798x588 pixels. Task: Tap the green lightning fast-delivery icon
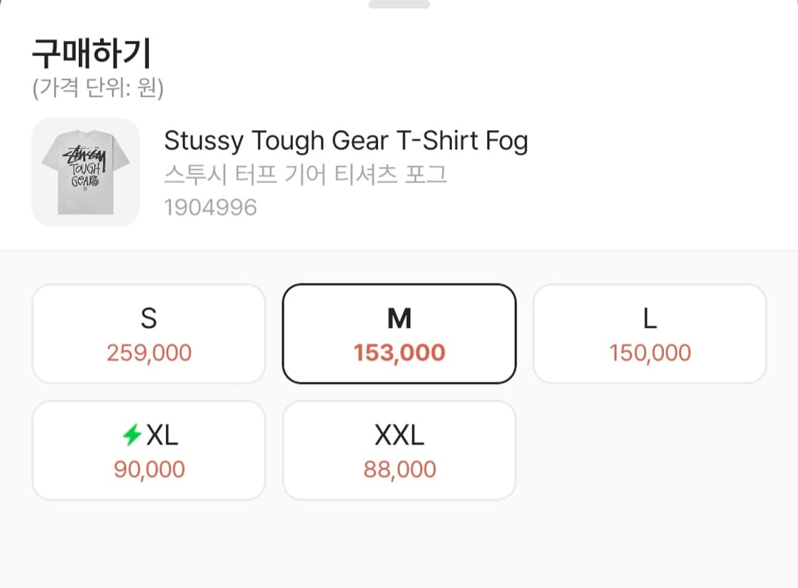click(x=132, y=435)
